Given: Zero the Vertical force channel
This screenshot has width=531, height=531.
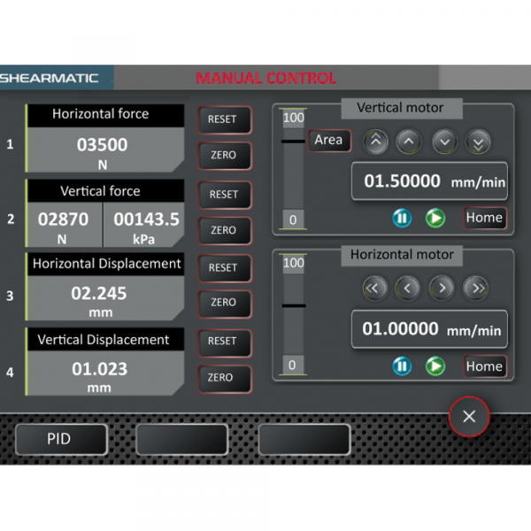Looking at the screenshot, I should [222, 230].
